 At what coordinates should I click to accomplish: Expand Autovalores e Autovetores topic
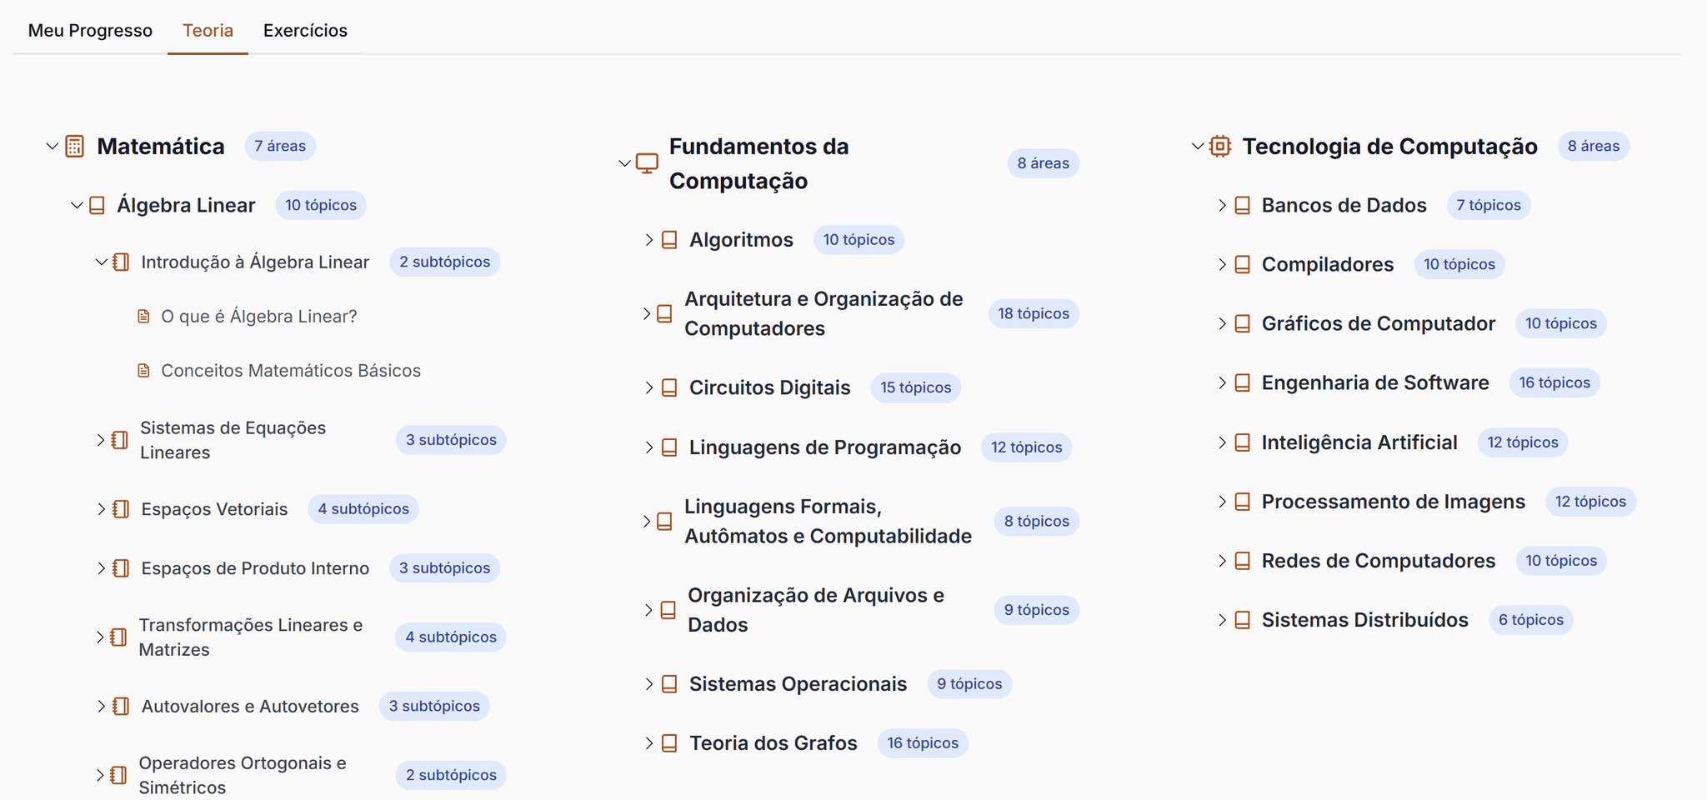tap(101, 707)
